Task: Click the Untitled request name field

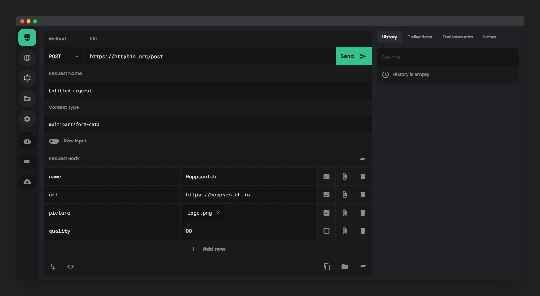Action: [x=208, y=91]
